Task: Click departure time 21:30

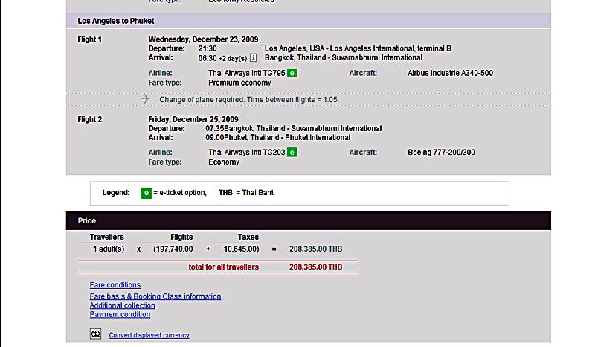Action: [208, 48]
